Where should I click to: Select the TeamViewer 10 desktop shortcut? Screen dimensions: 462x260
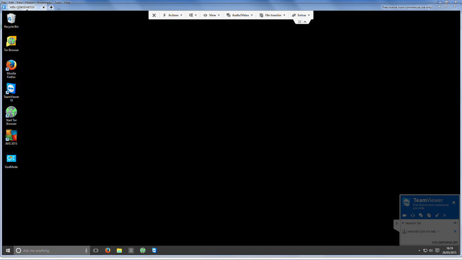click(11, 92)
